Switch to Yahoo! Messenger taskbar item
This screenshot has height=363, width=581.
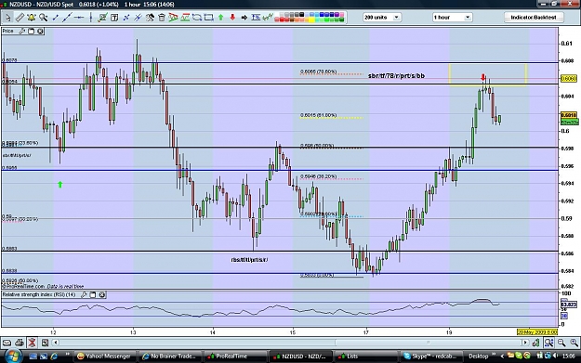point(104,357)
